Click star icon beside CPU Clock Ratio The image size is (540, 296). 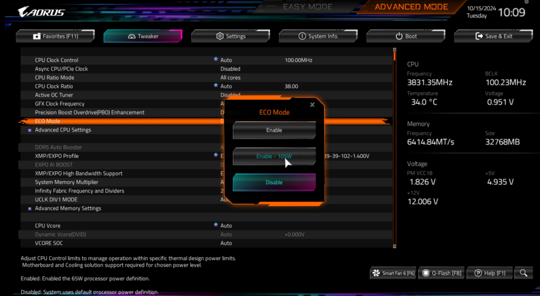(x=216, y=86)
